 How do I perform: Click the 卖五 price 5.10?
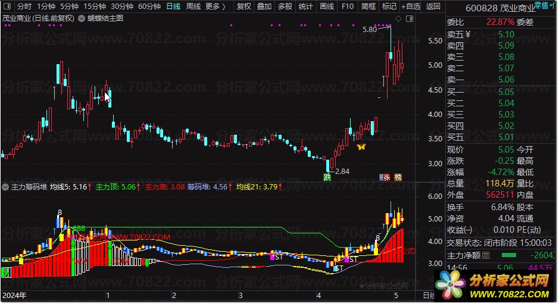point(506,34)
